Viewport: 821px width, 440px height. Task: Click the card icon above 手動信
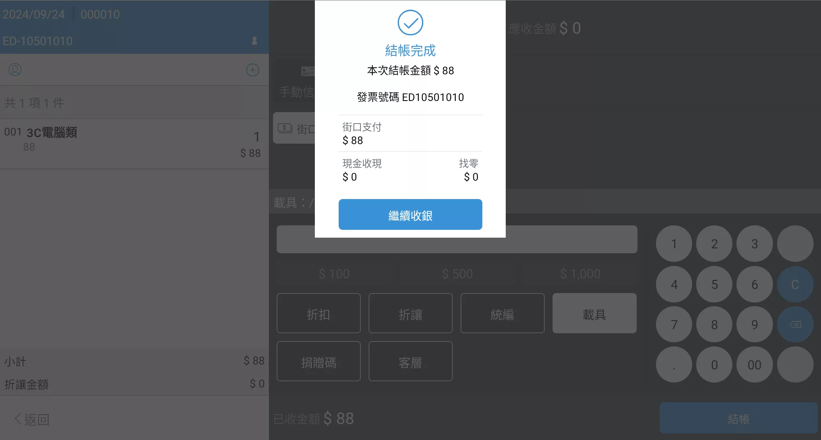(x=307, y=71)
